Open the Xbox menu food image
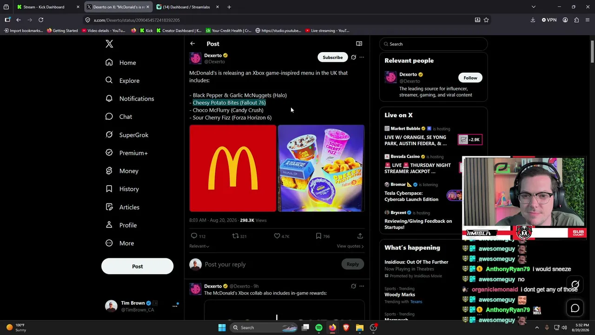595x335 pixels. (321, 168)
